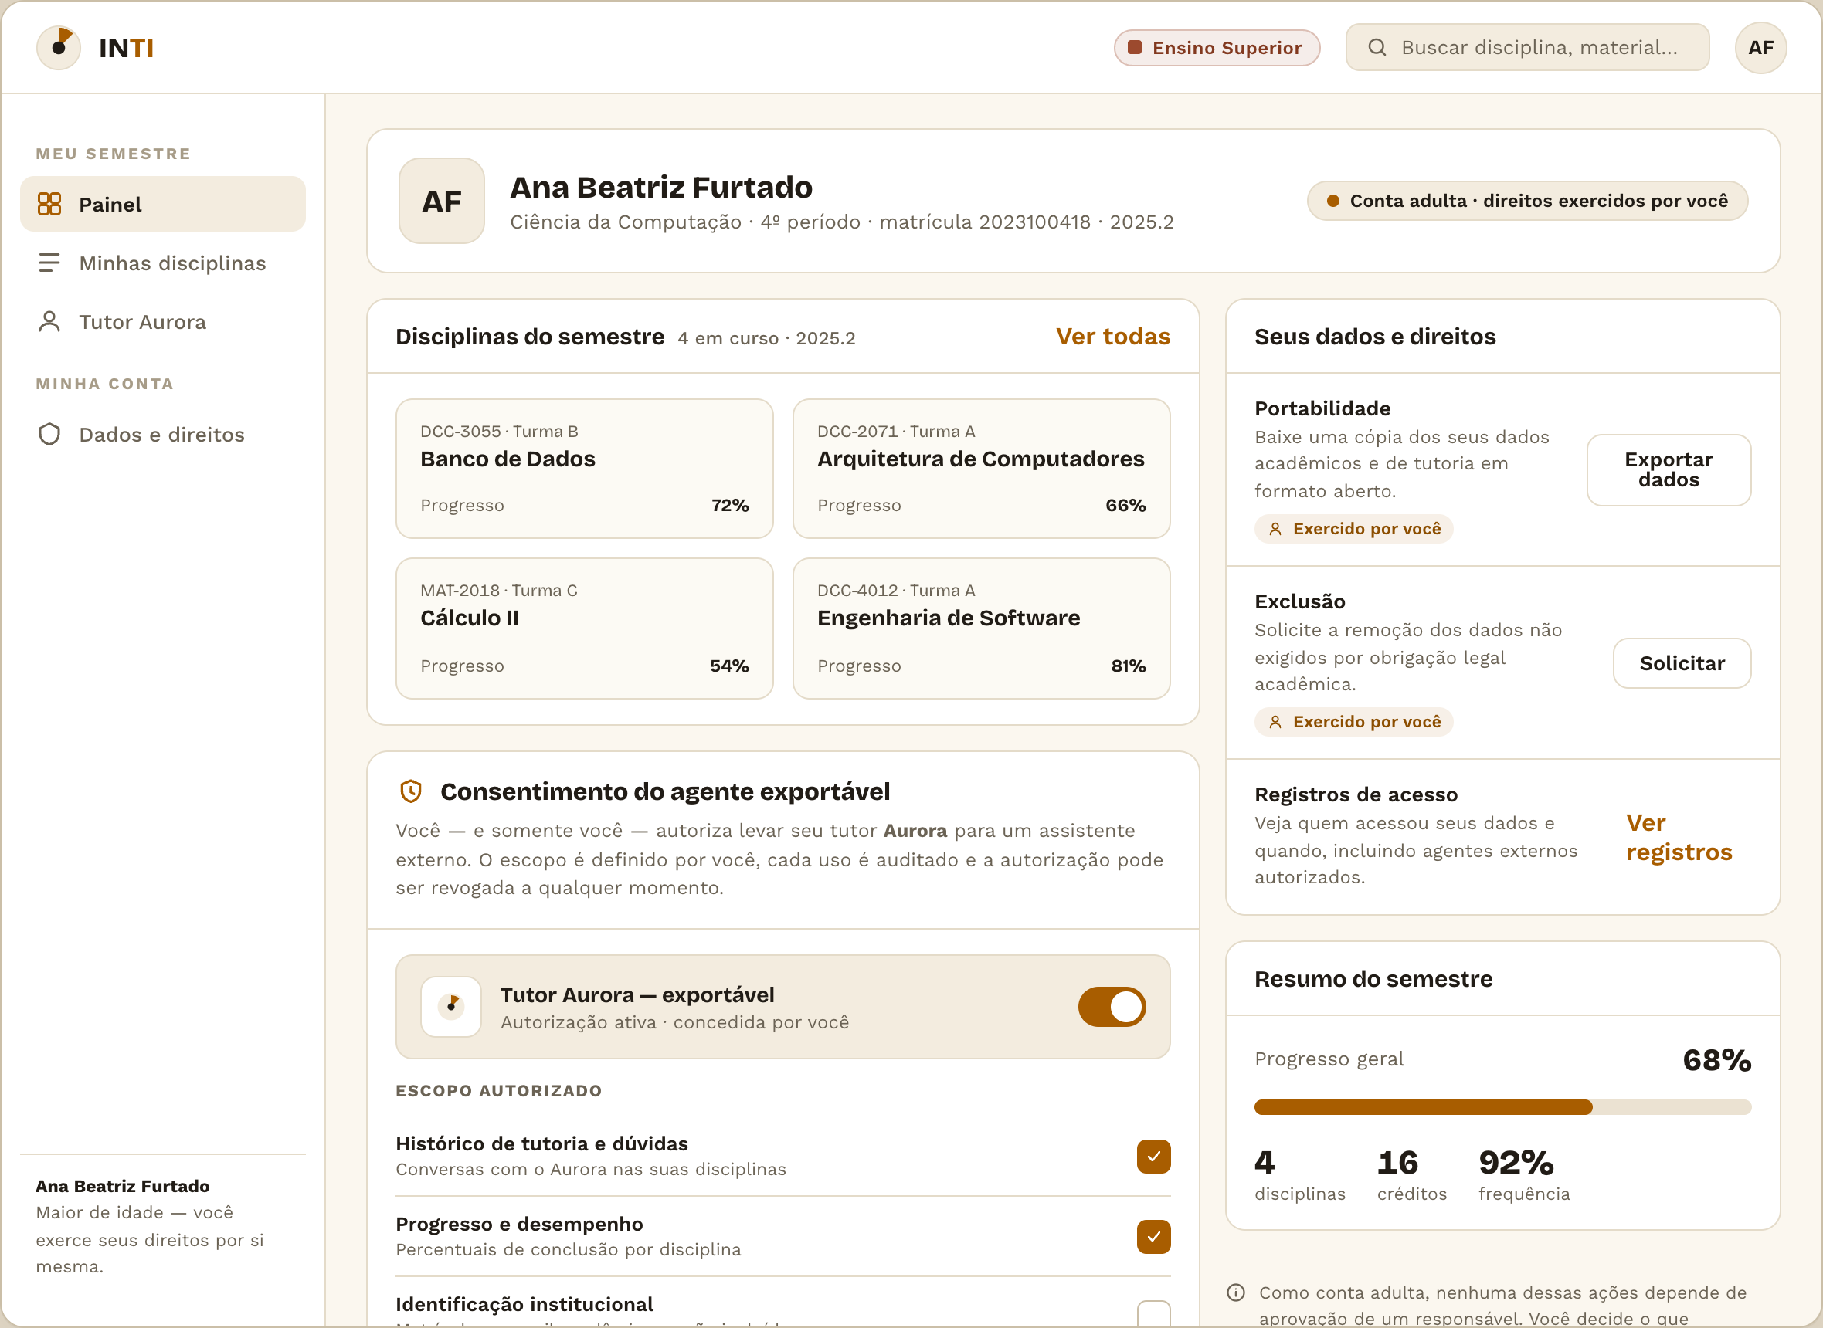The height and width of the screenshot is (1328, 1823).
Task: Uncheck Progresso e desempenho checkbox
Action: 1153,1236
